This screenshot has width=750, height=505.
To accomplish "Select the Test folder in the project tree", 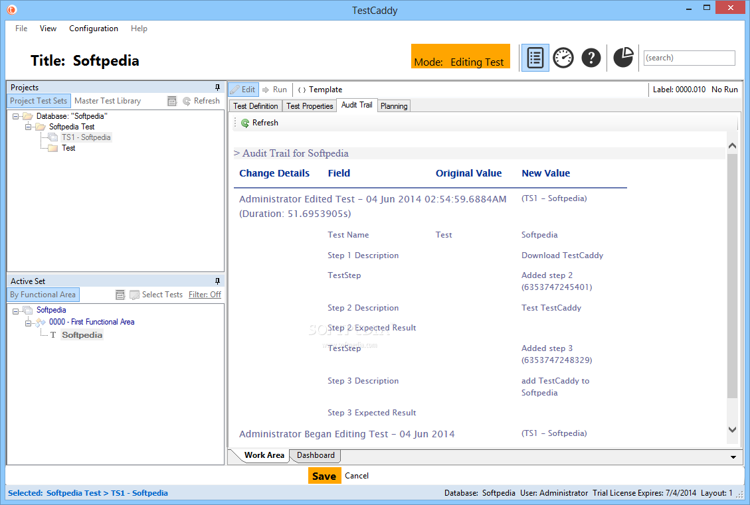I will pos(68,148).
